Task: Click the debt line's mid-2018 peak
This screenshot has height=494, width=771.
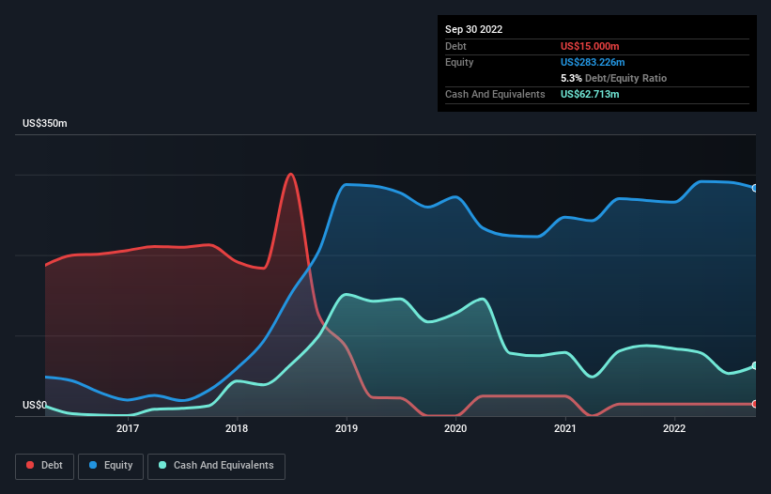Action: coord(291,174)
